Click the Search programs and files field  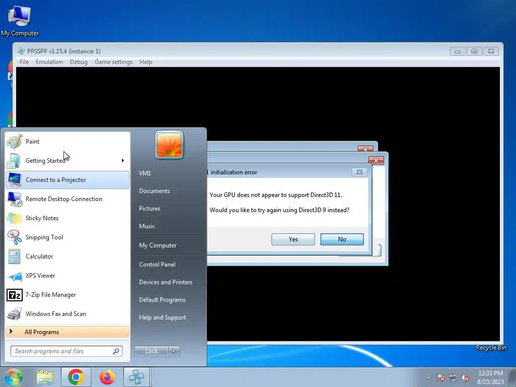66,351
